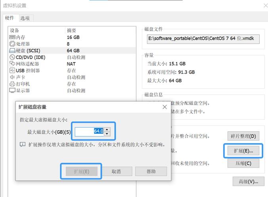This screenshot has height=197, width=268.
Task: Select the USB 控制器 icon
Action: point(12,71)
